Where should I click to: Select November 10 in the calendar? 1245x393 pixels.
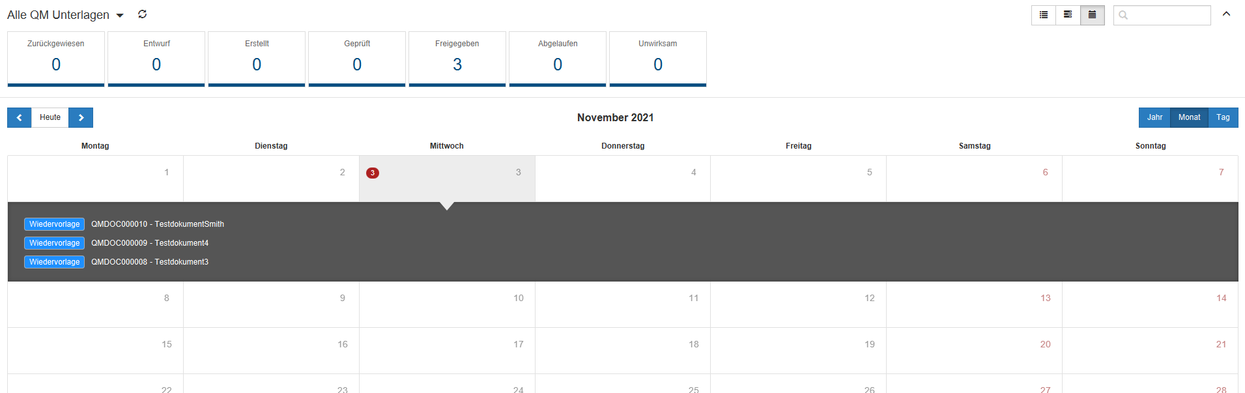(x=447, y=304)
